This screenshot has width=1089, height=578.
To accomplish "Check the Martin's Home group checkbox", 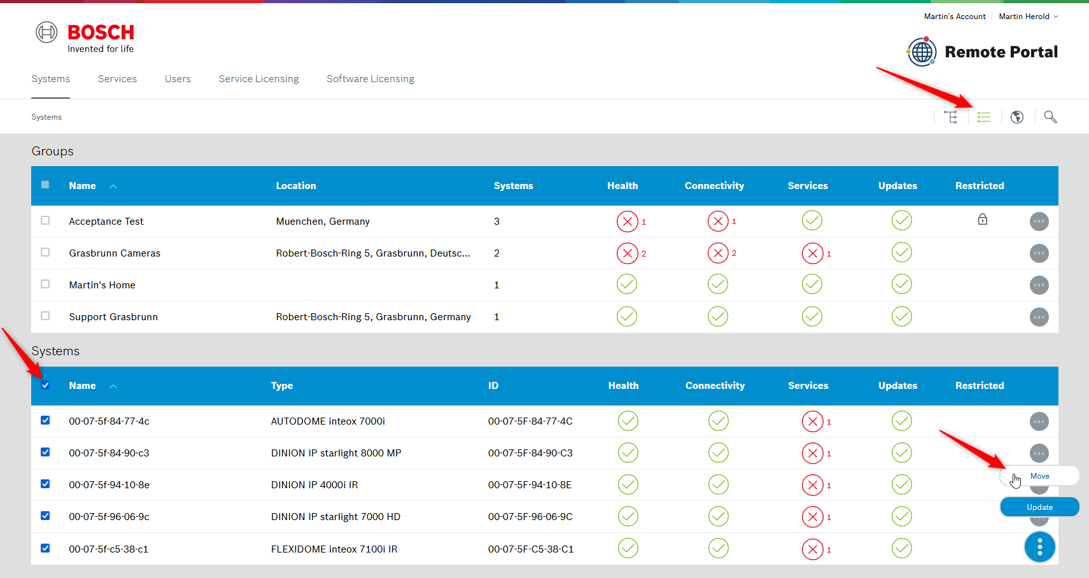I will tap(45, 284).
